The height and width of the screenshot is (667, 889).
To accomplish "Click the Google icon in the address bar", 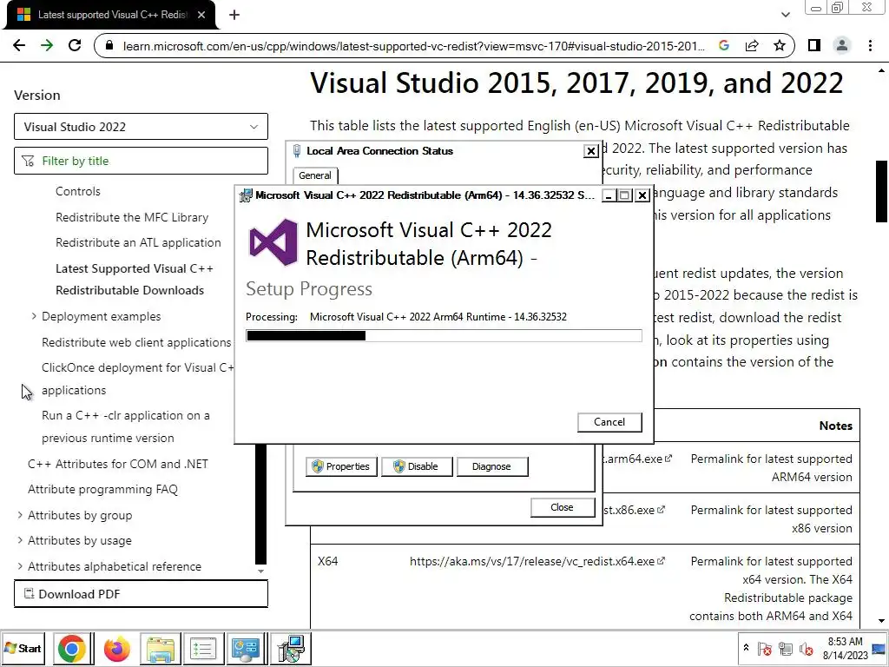I will [724, 45].
